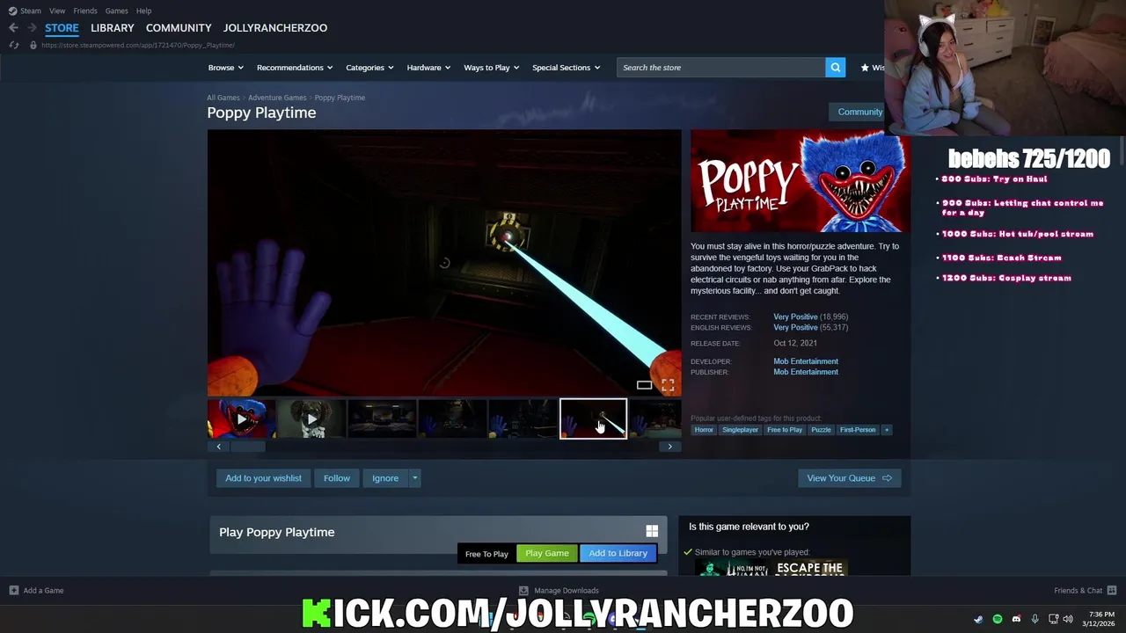The image size is (1126, 633).
Task: Open the Mob Entertainment publisher link
Action: (806, 372)
